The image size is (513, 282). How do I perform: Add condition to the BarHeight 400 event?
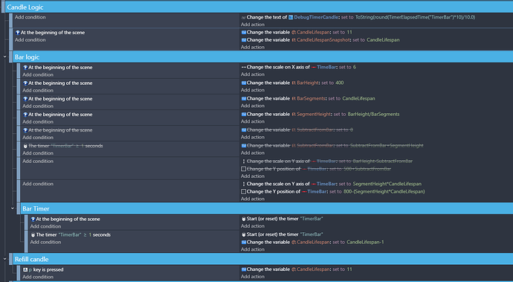click(x=38, y=90)
